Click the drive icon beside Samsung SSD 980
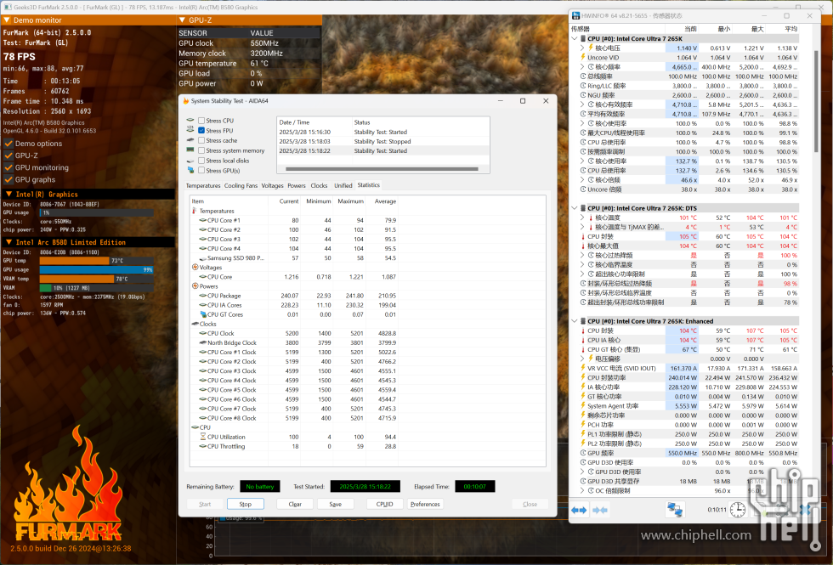833x565 pixels. [x=203, y=258]
